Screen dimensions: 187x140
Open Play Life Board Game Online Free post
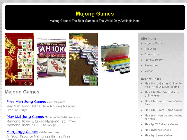[x=163, y=103]
